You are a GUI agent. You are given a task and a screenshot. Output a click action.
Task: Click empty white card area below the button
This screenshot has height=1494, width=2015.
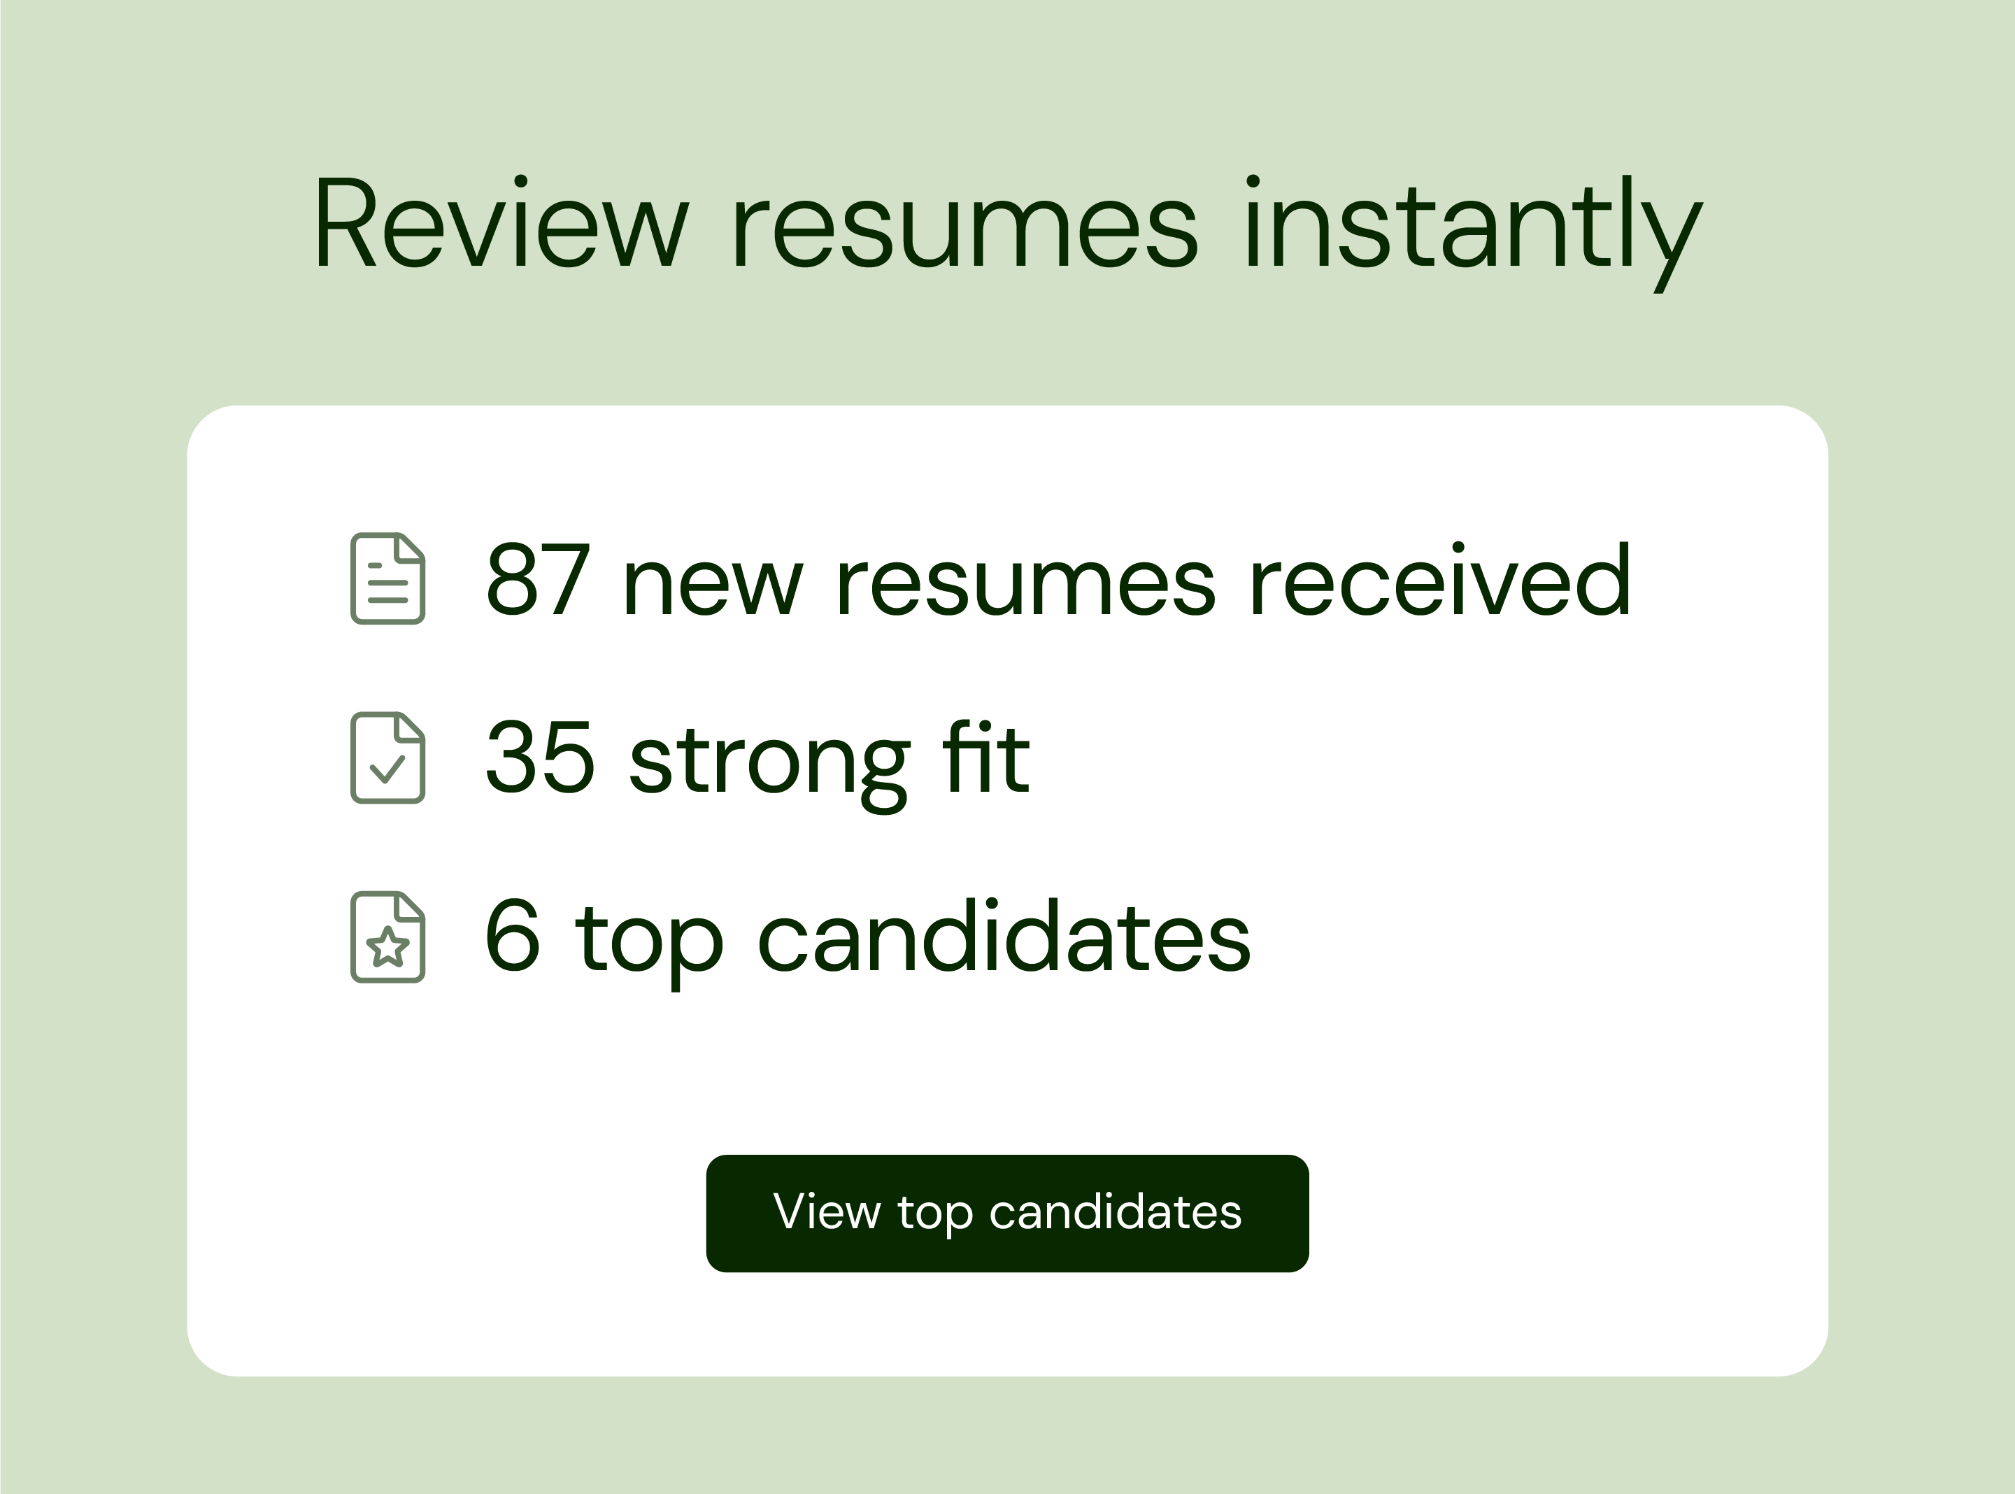[x=1007, y=1325]
